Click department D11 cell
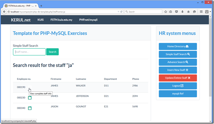214x124 pixels. click(106, 86)
